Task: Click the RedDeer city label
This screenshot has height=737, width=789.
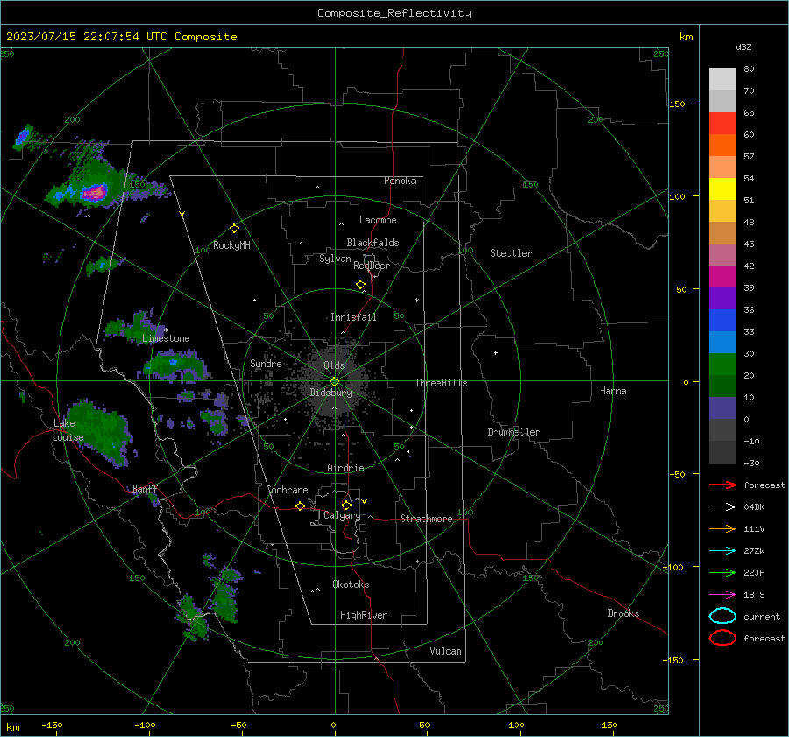Action: point(372,266)
